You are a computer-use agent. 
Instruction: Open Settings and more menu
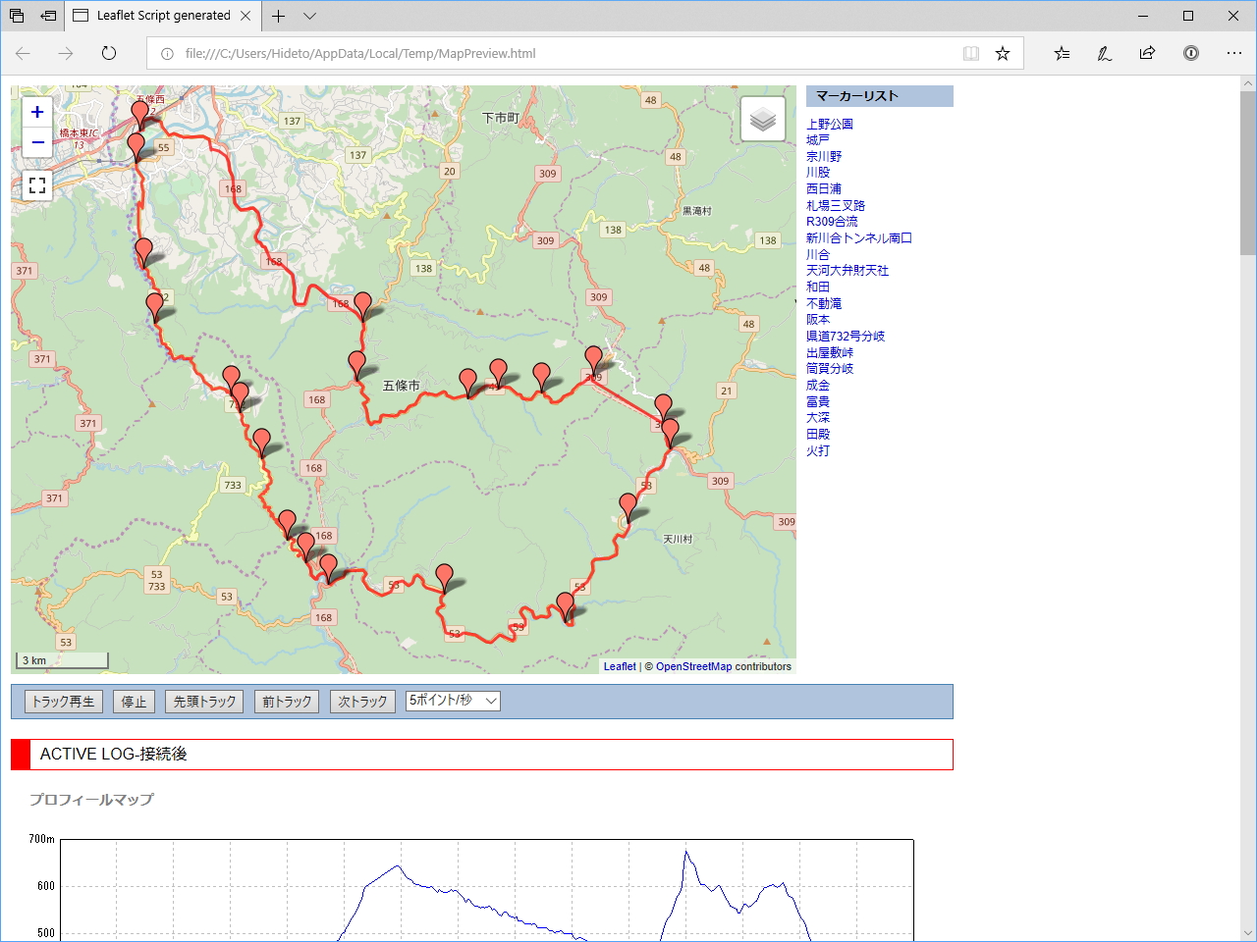click(1234, 53)
